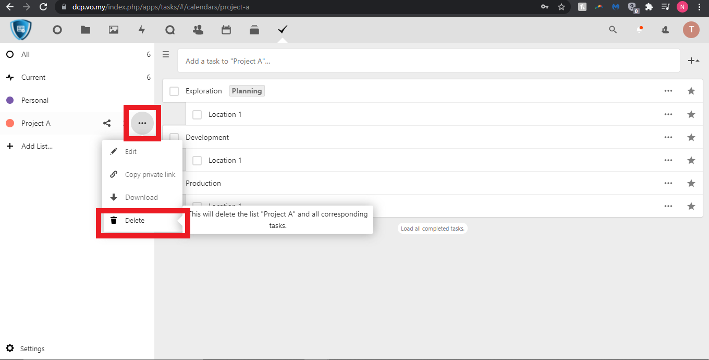Open the Files app folder icon

[85, 30]
